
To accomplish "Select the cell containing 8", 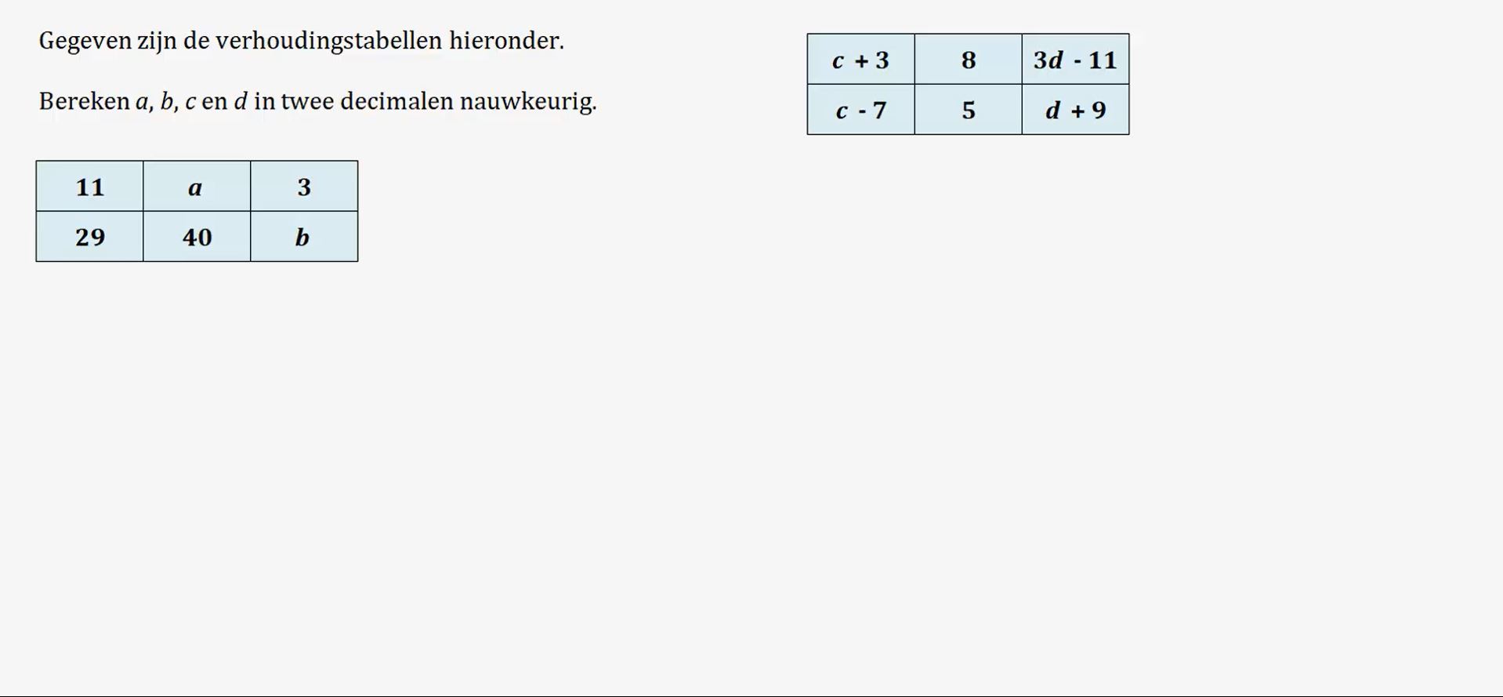I will 969,59.
